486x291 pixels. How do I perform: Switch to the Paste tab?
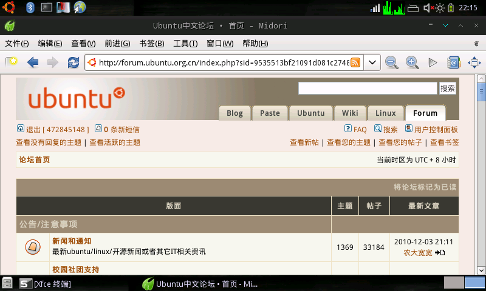[270, 113]
